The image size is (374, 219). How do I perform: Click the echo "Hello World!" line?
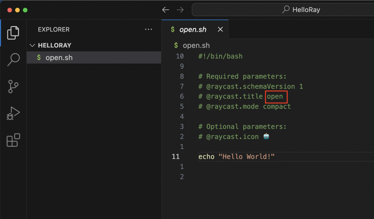pos(236,157)
